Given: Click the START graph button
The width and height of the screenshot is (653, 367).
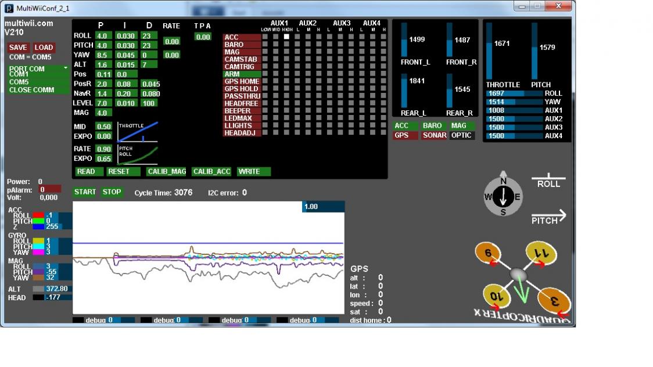Looking at the screenshot, I should 85,192.
